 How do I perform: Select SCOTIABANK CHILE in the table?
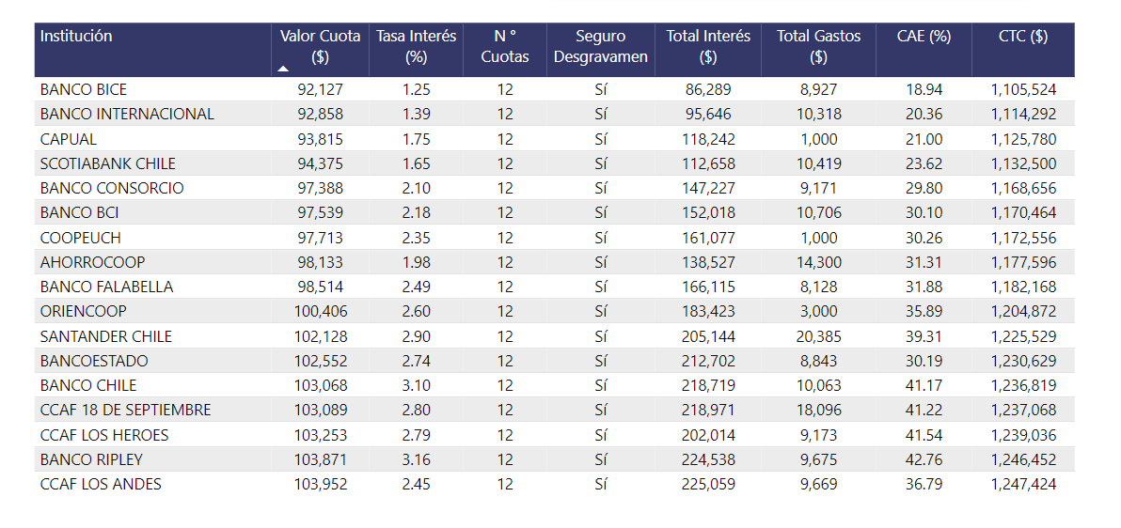(x=108, y=163)
